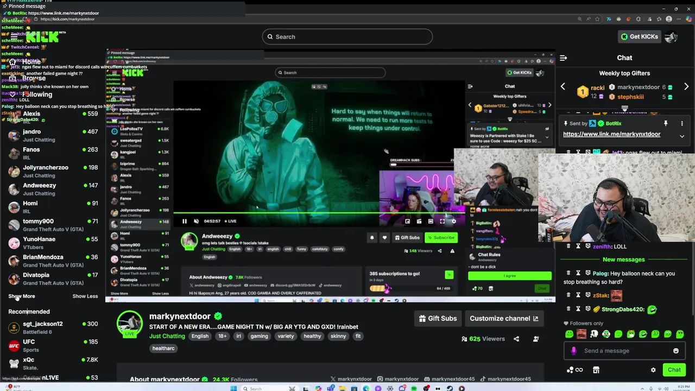Screen dimensions: 695x391
Task: Open Homi channel in the sidebar
Action: [53, 207]
